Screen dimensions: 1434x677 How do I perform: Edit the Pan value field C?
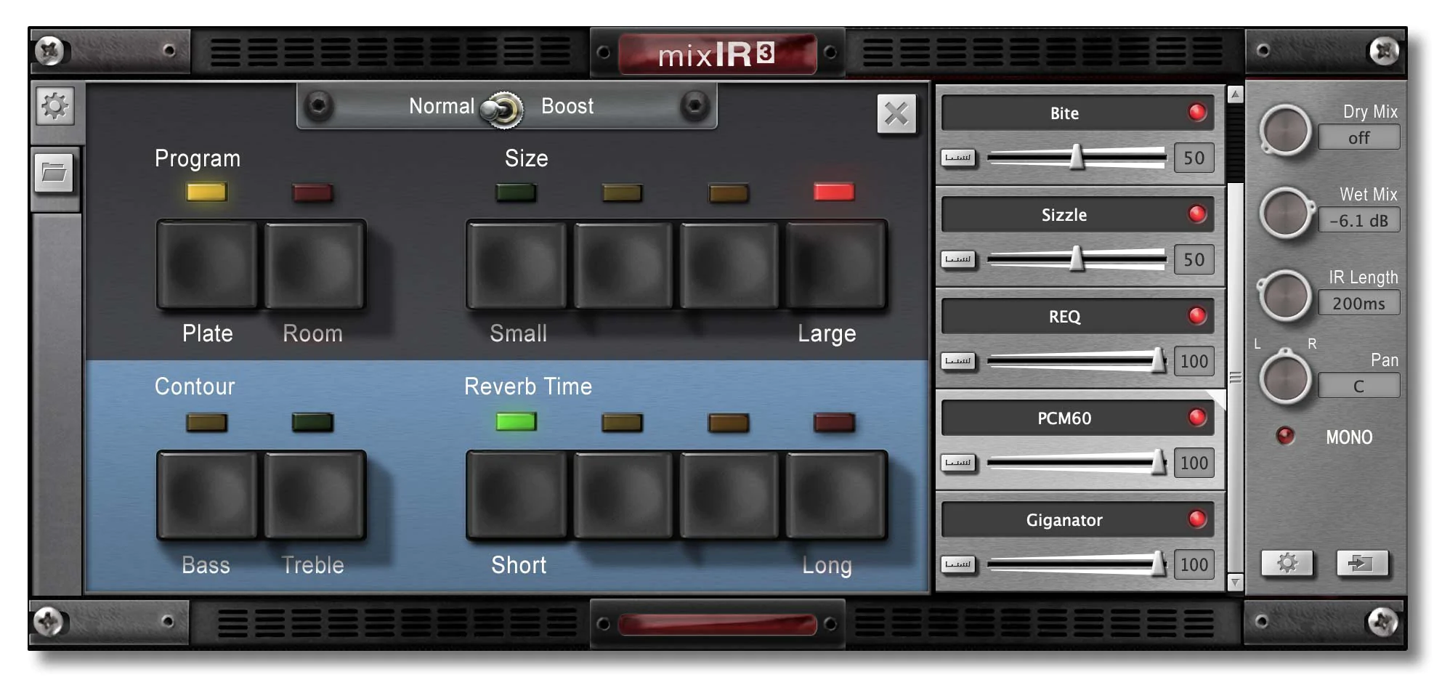[1358, 386]
